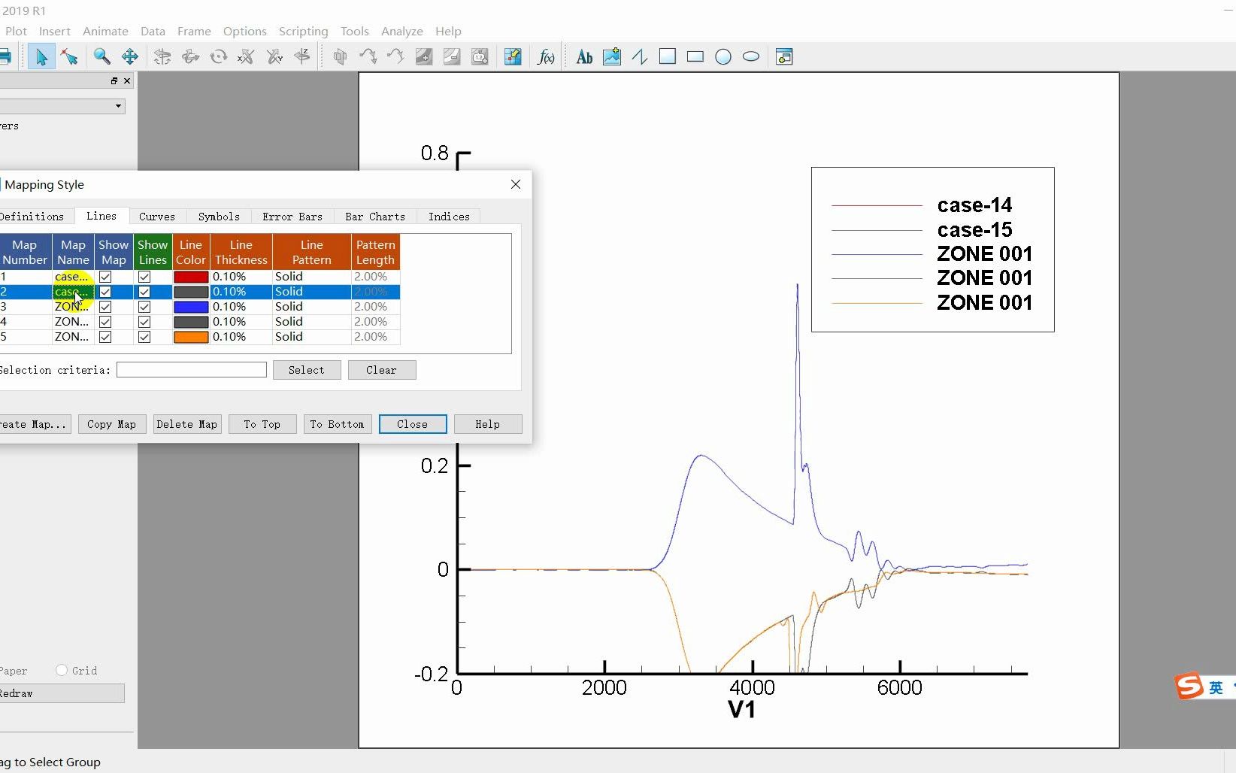The height and width of the screenshot is (773, 1236).
Task: Open the Scripting menu
Action: [x=303, y=31]
